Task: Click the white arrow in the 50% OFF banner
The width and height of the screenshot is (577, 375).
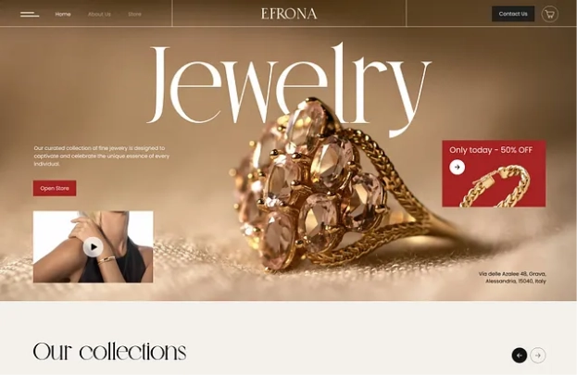Action: pos(457,167)
